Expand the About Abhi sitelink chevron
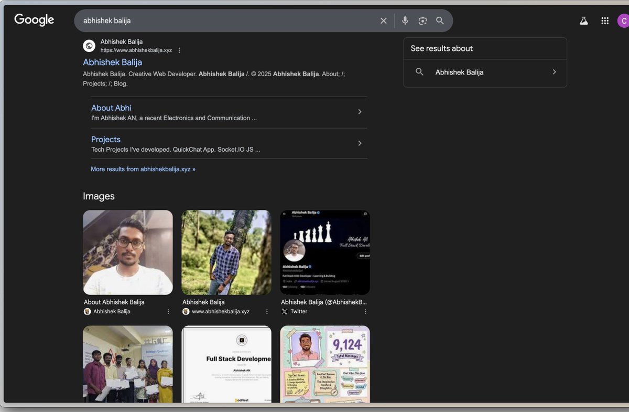This screenshot has width=629, height=412. point(360,112)
